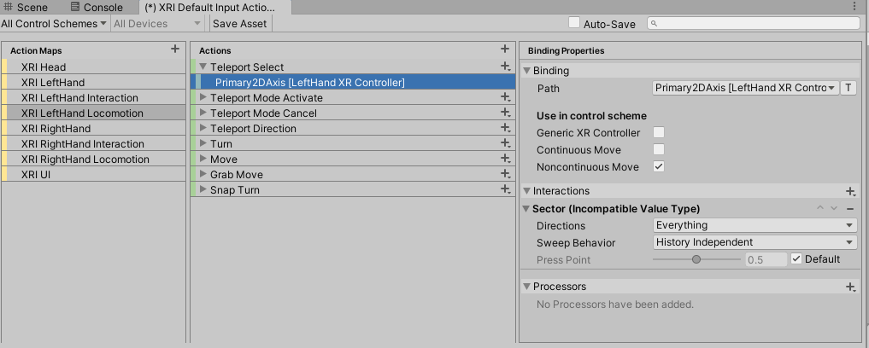The width and height of the screenshot is (869, 348).
Task: Add binding to Snap Turn action
Action: pos(505,190)
